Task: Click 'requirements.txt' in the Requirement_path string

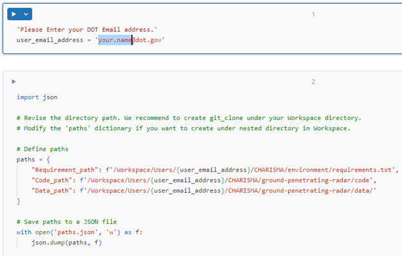Action: click(x=362, y=170)
